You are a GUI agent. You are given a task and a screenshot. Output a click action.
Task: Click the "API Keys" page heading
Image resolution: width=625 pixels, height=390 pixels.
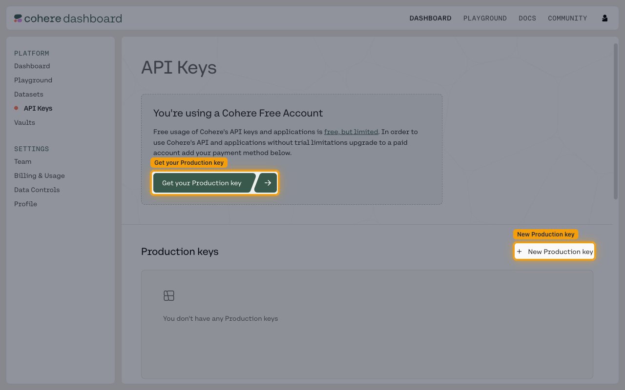point(179,67)
